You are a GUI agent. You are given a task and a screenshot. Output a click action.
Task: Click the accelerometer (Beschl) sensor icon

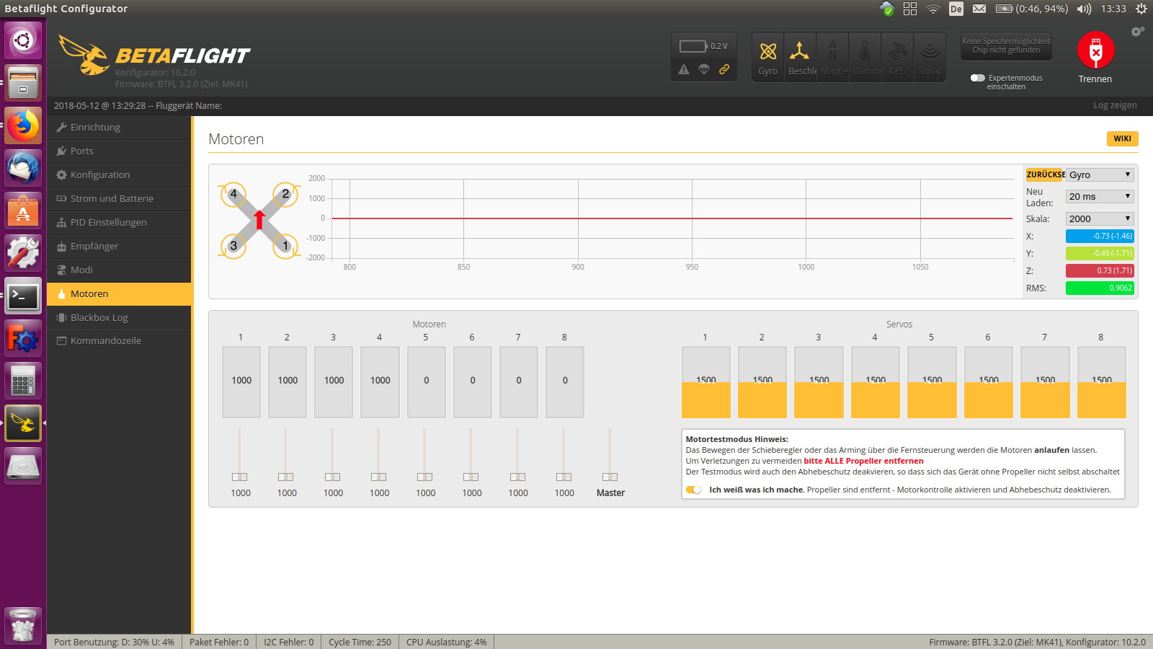click(x=800, y=57)
